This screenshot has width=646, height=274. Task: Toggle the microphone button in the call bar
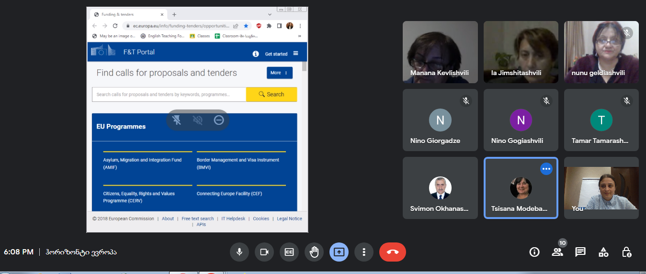pos(239,252)
